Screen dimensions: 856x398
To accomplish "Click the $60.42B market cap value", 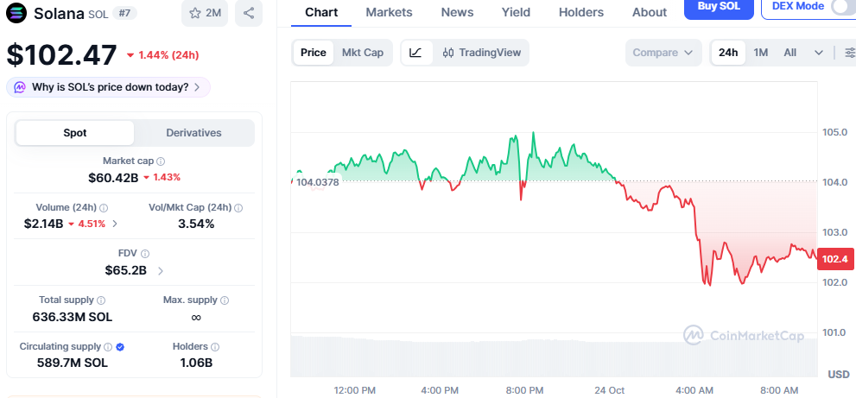I will click(x=113, y=177).
